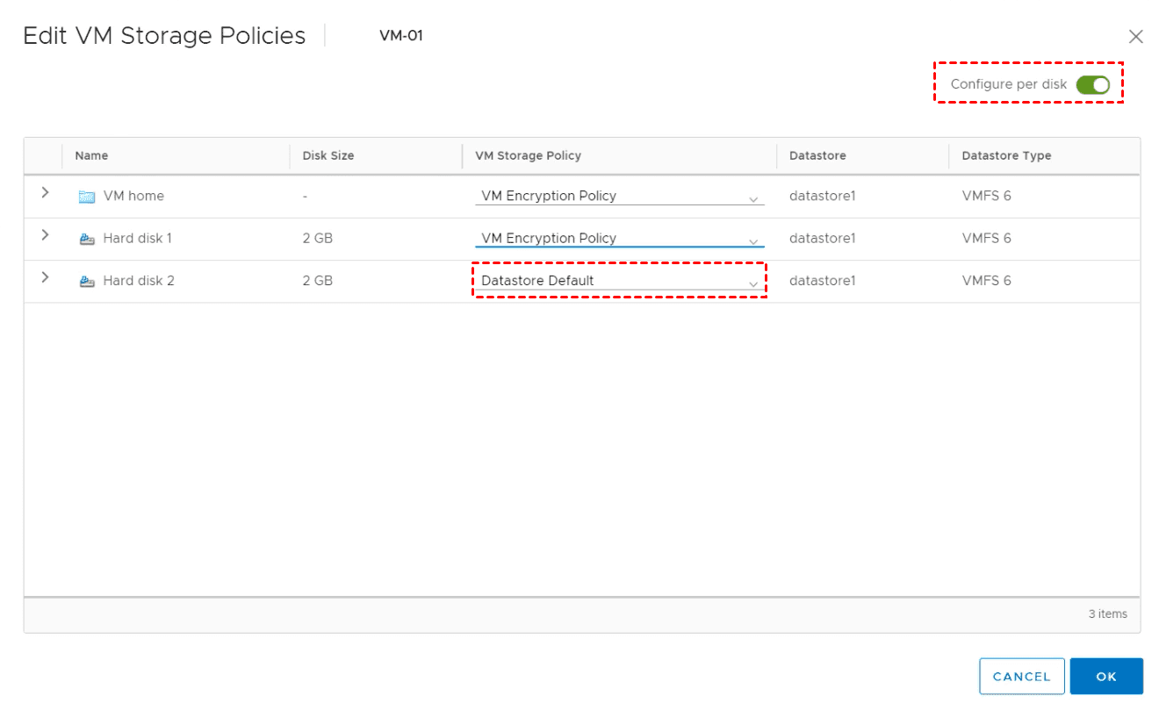The width and height of the screenshot is (1159, 710).
Task: Click the datastore1 cell for VM home
Action: coord(822,197)
